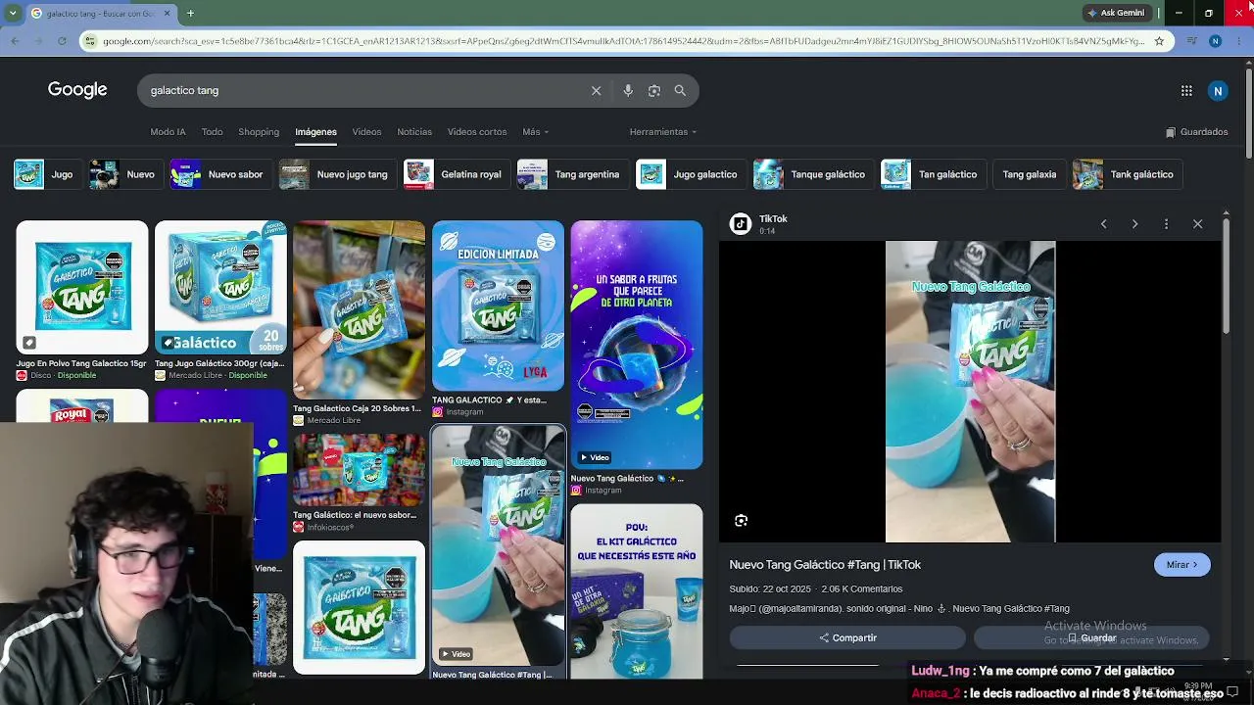Open the Infokioscos 'Tang Galáctico: el nuevo sabor' image
The height and width of the screenshot is (705, 1254).
(359, 470)
